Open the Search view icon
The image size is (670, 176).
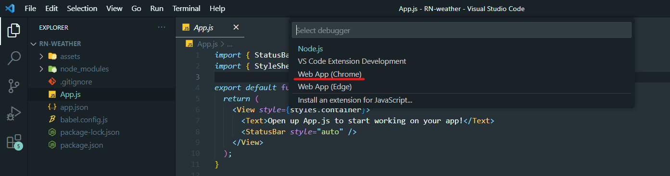(14, 59)
